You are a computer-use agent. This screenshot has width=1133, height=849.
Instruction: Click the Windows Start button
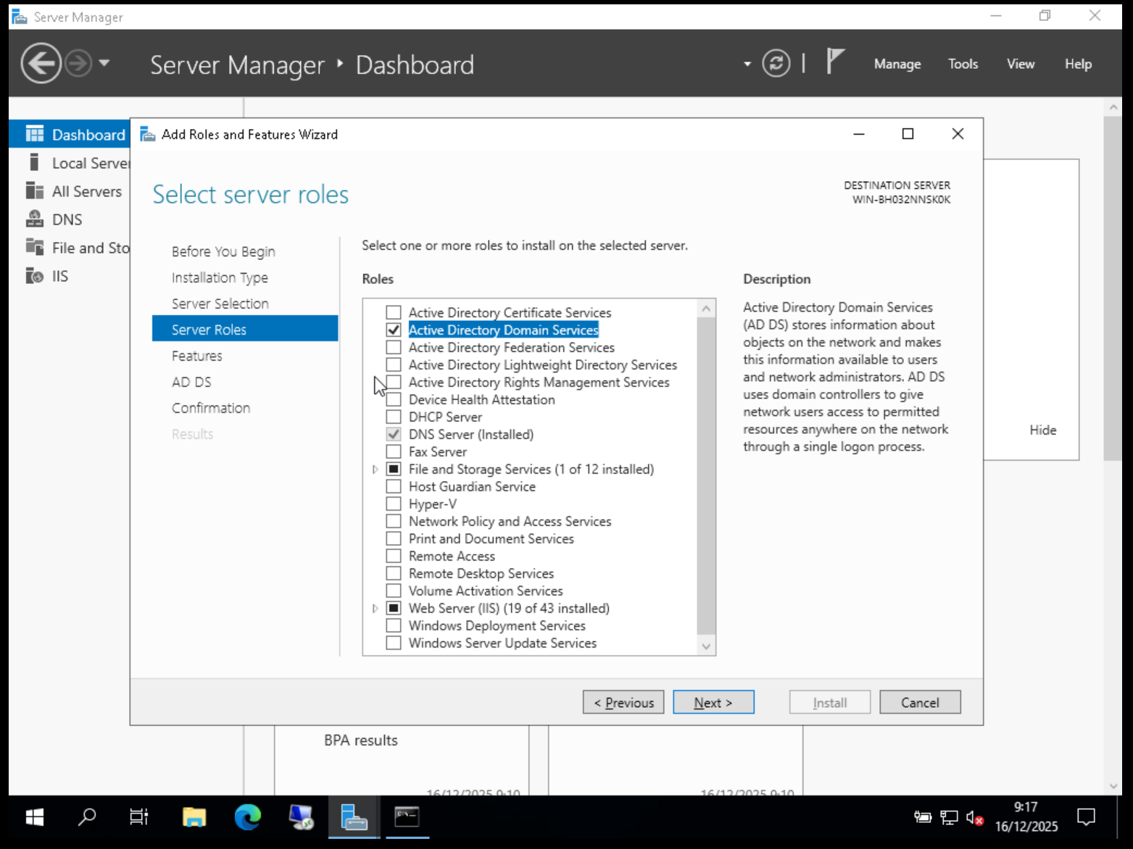click(x=34, y=817)
